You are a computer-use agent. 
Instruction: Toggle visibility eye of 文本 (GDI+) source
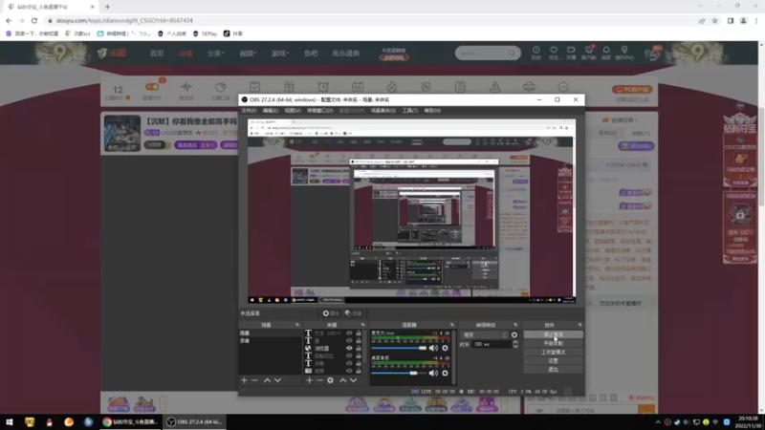349,333
